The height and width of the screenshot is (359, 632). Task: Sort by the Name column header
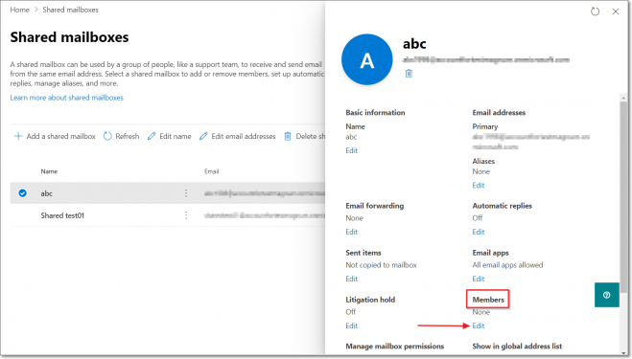tap(49, 171)
